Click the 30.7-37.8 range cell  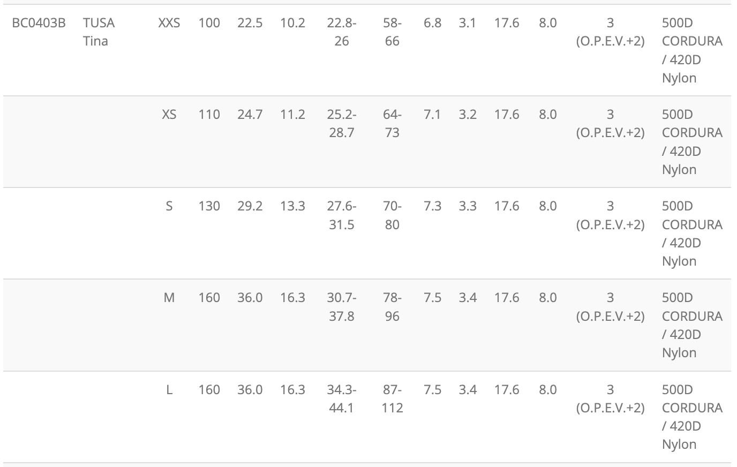(342, 307)
